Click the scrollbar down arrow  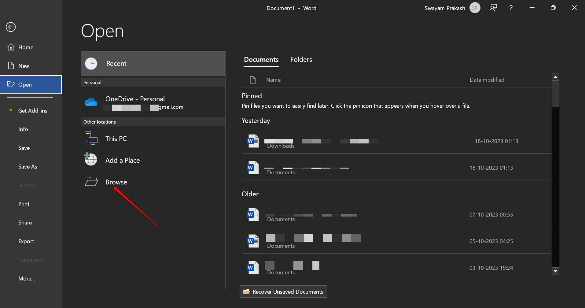coord(555,271)
